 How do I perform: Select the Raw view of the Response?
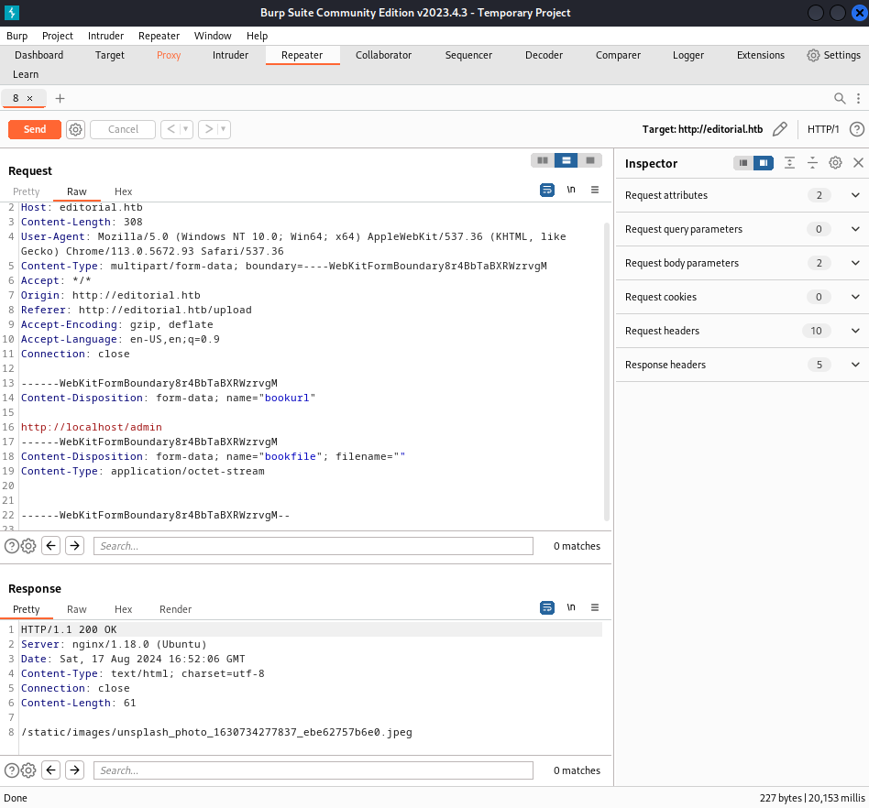coord(76,609)
